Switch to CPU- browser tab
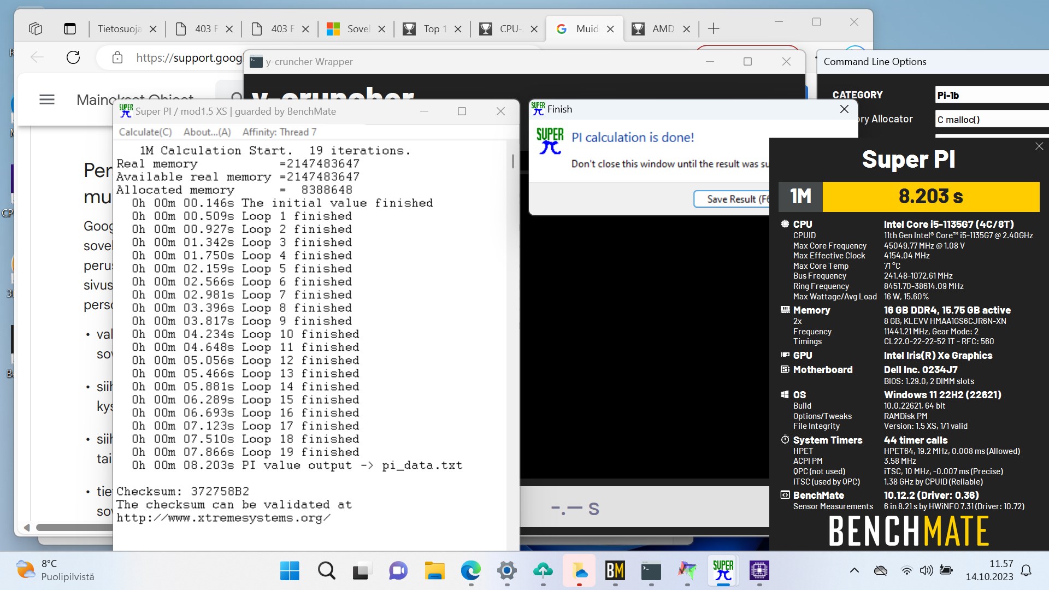 click(x=502, y=29)
